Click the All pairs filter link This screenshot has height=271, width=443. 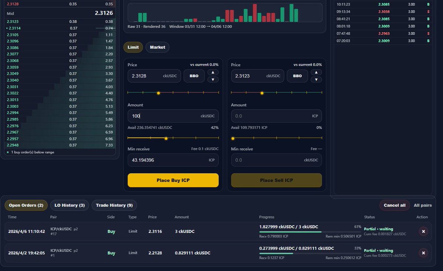423,205
